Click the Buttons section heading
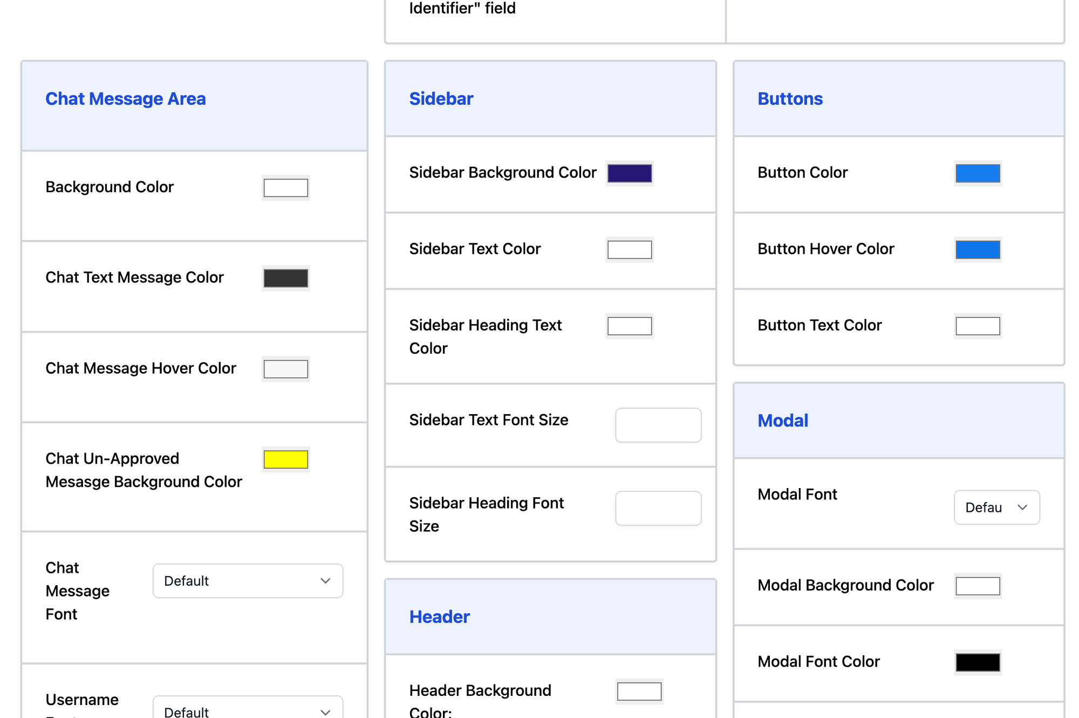Image resolution: width=1079 pixels, height=718 pixels. (790, 99)
